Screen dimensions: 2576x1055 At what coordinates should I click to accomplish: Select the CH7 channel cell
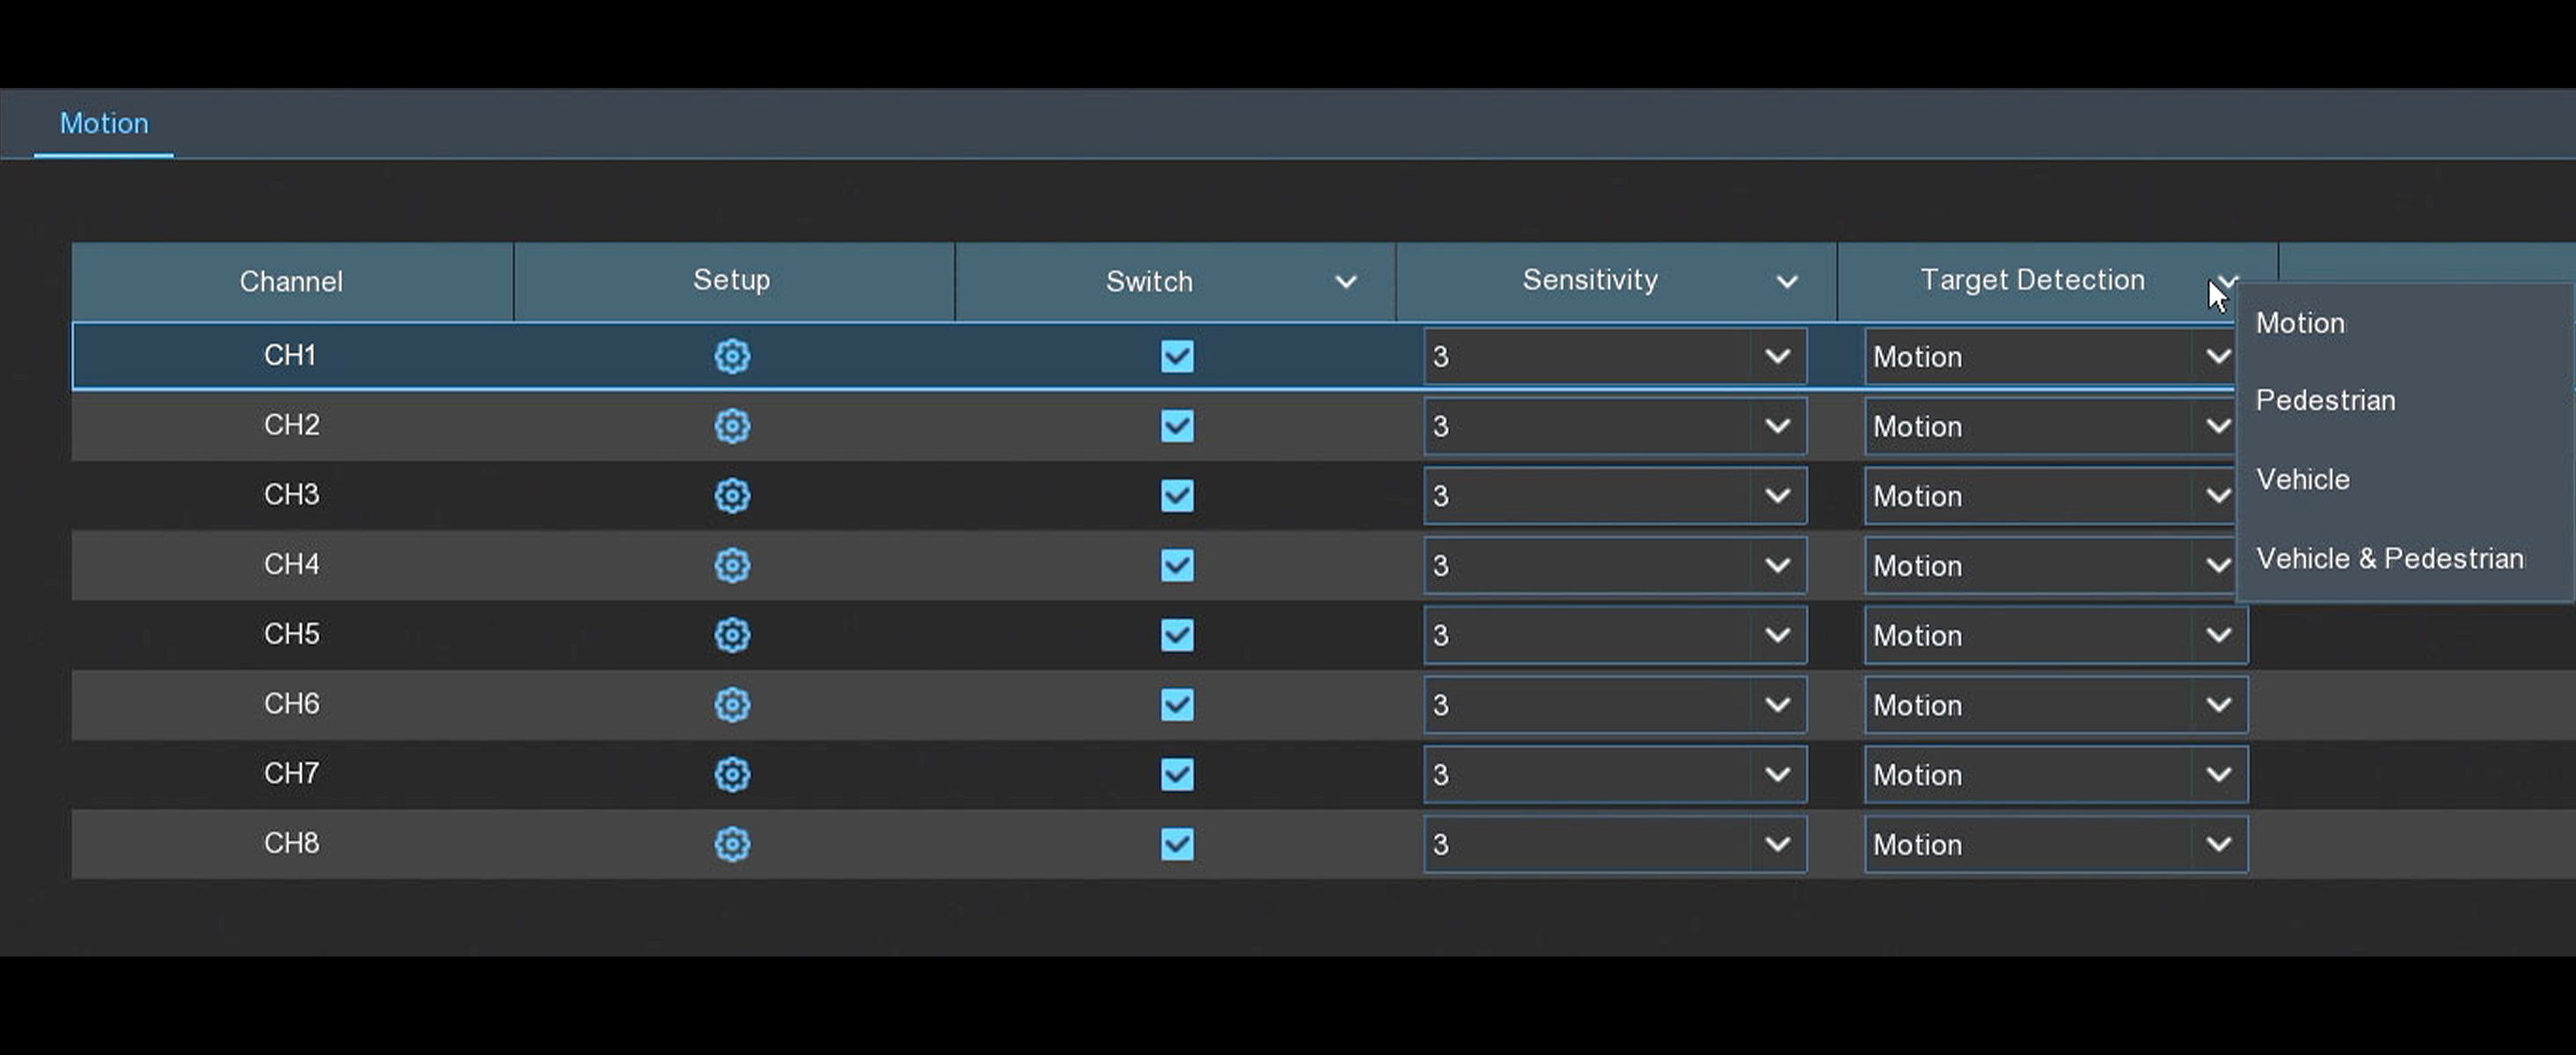tap(291, 775)
